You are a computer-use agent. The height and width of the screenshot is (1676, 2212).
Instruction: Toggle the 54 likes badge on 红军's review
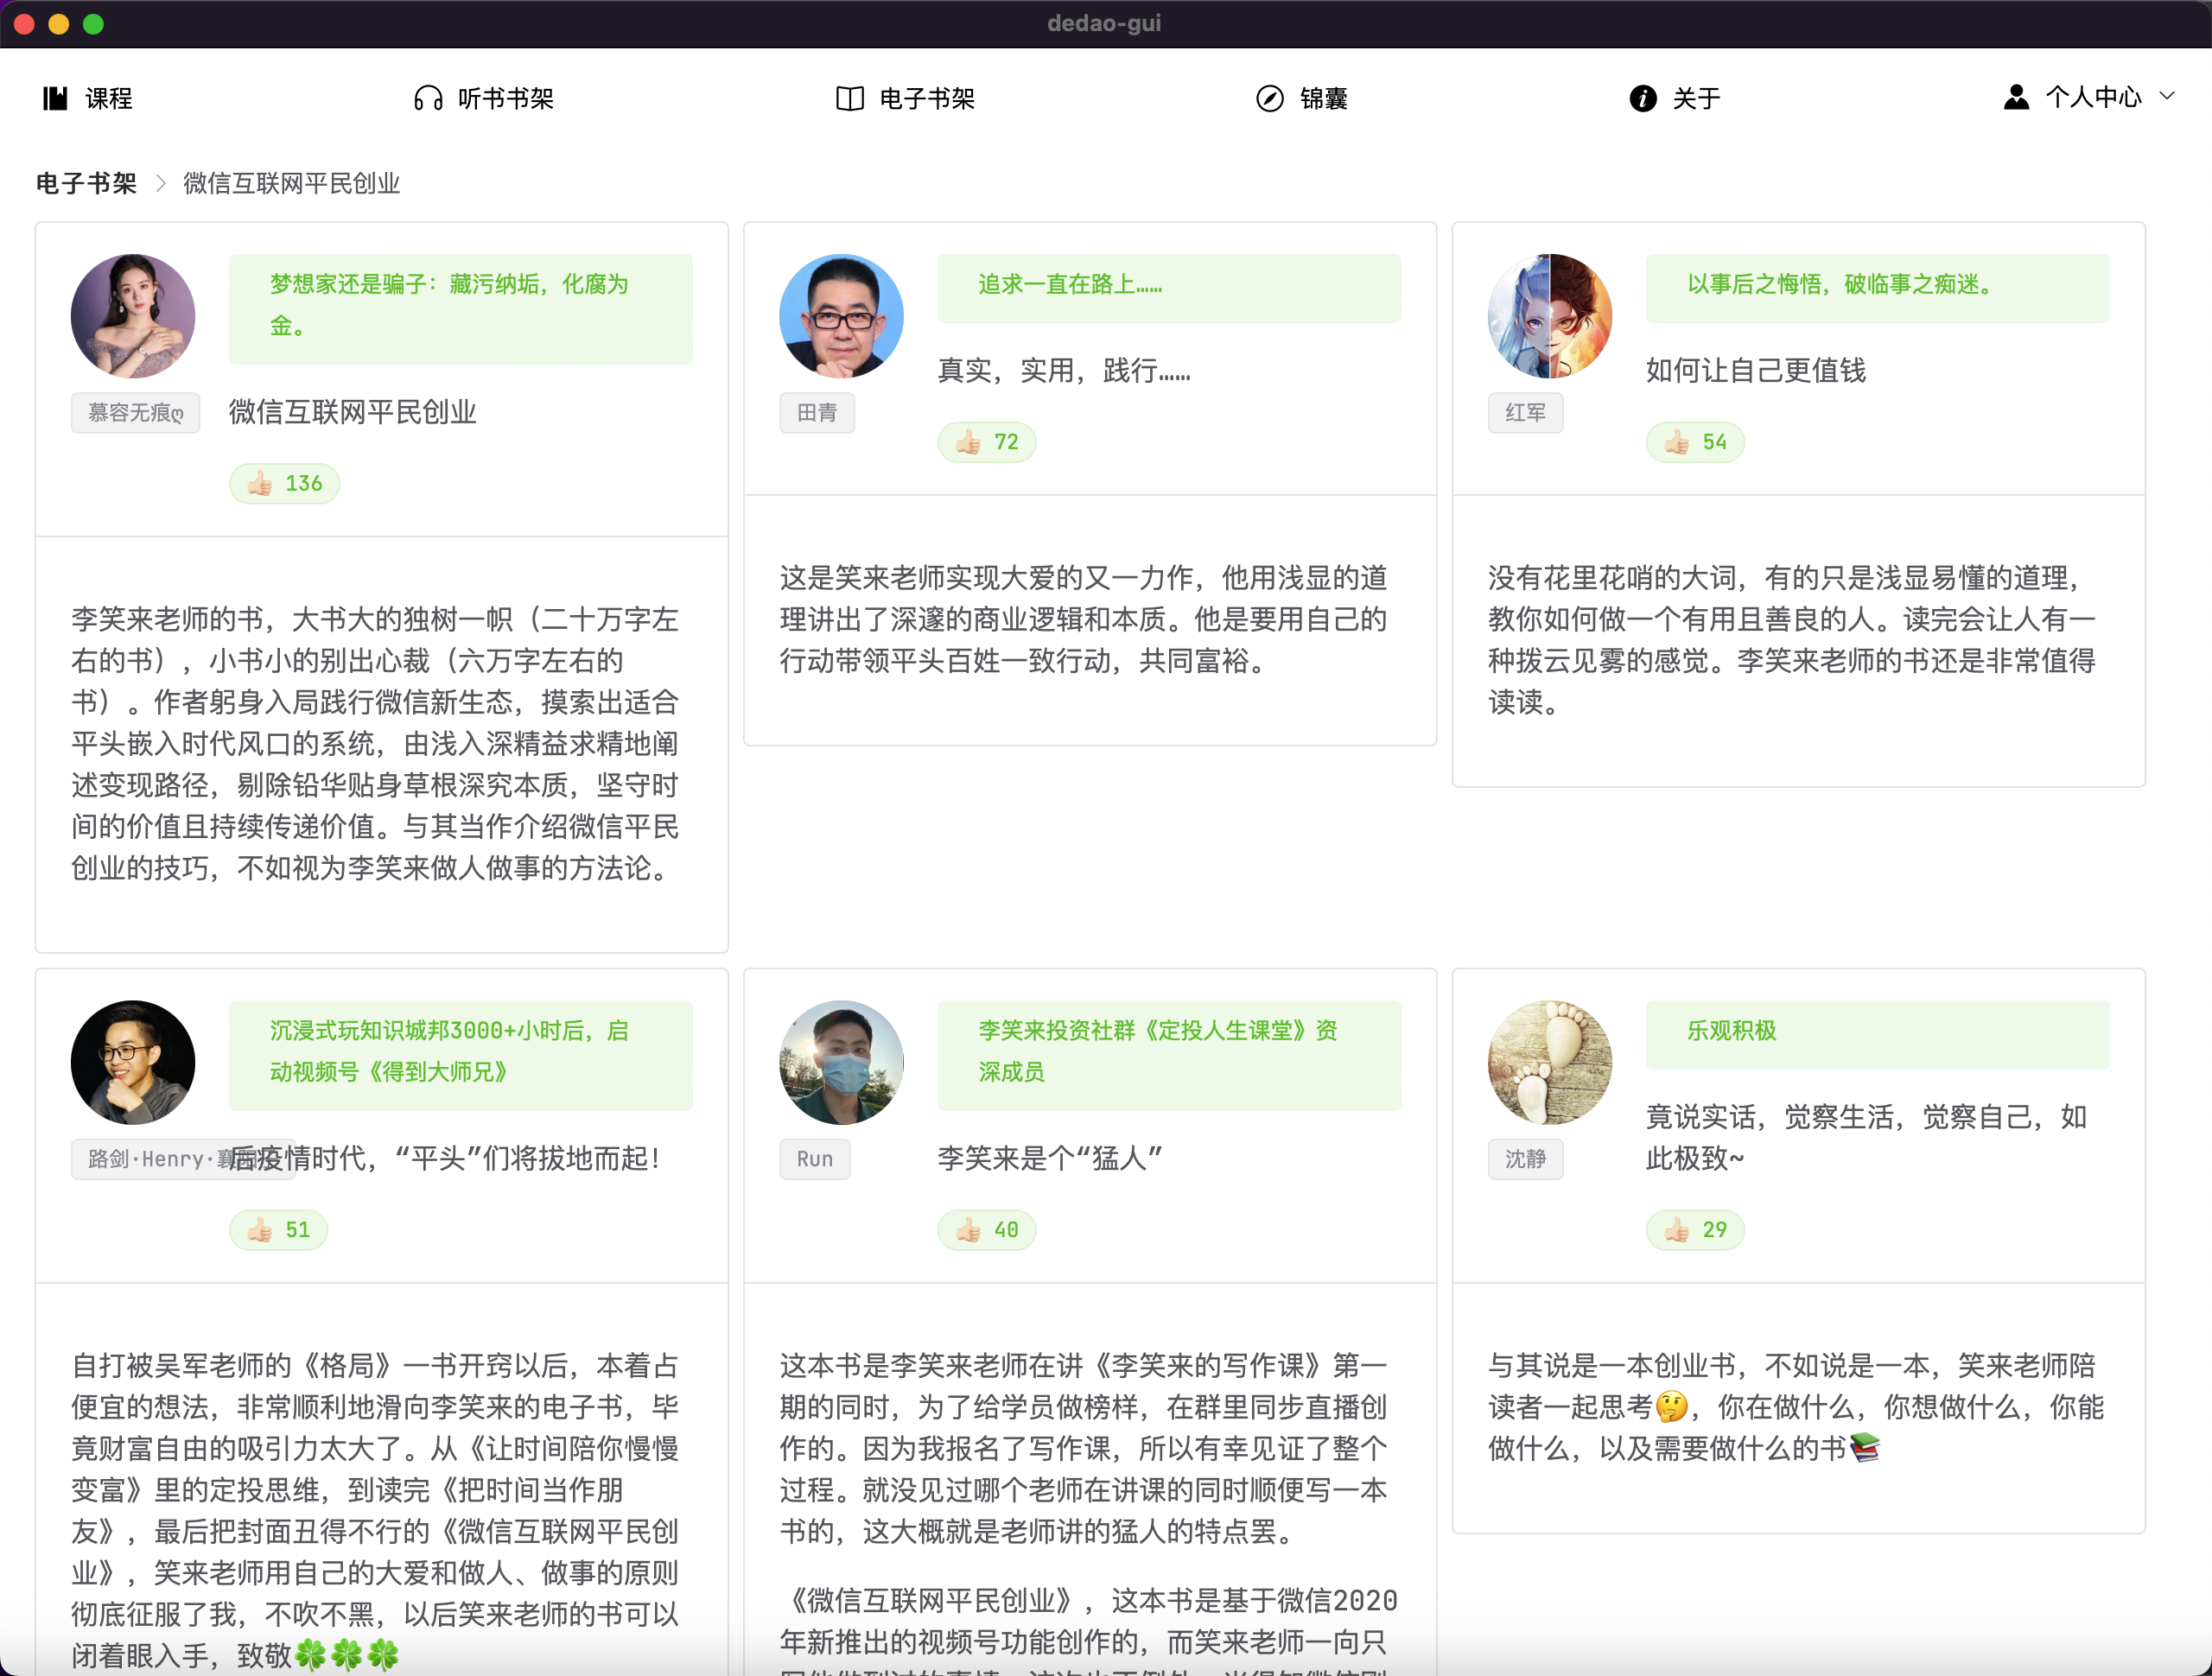pos(1695,442)
